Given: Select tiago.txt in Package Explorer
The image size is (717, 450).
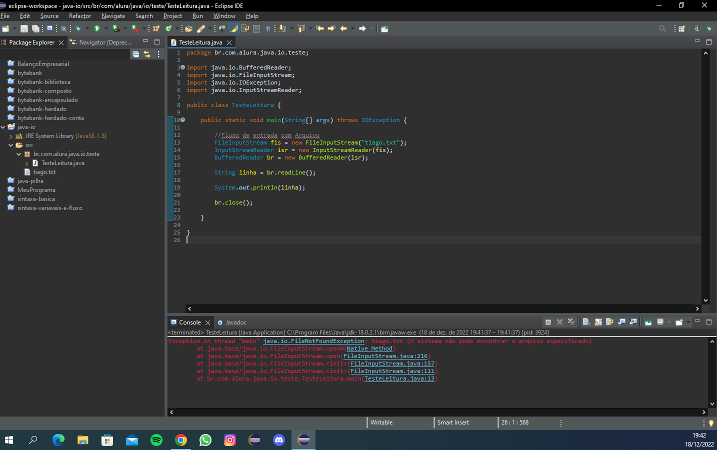Looking at the screenshot, I should 44,172.
